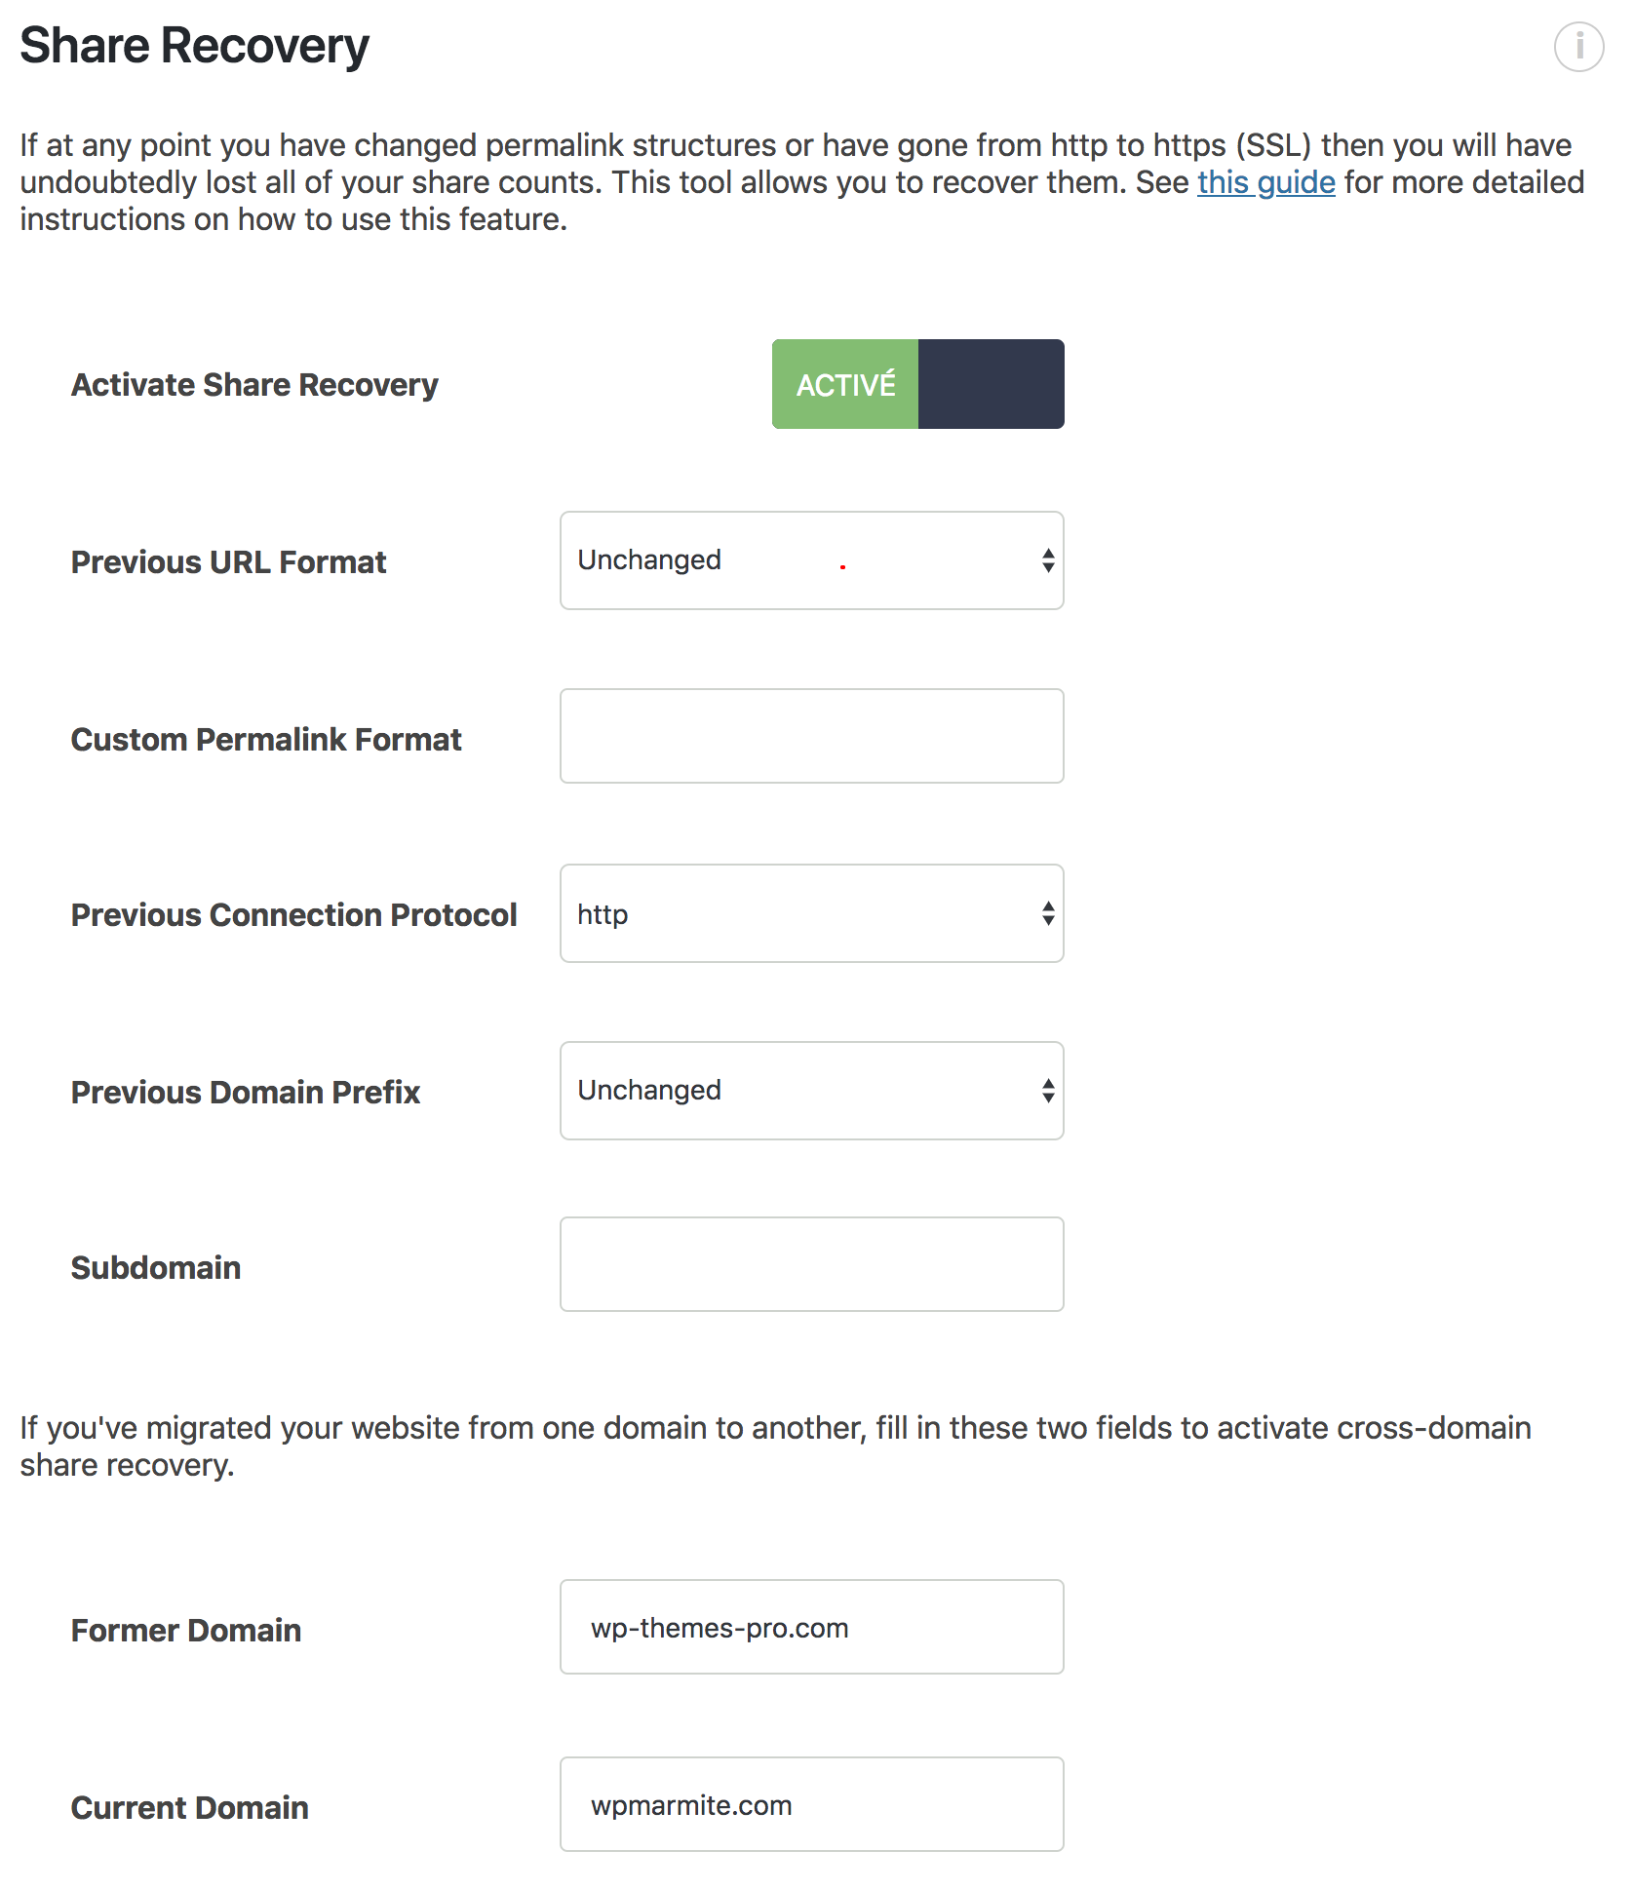Open the Previous Connection Protocol dropdown

pos(811,913)
